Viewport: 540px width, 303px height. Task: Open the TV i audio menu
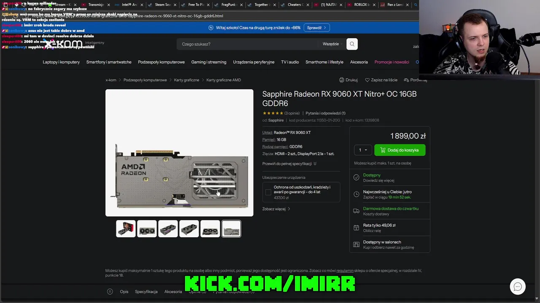[x=290, y=62]
